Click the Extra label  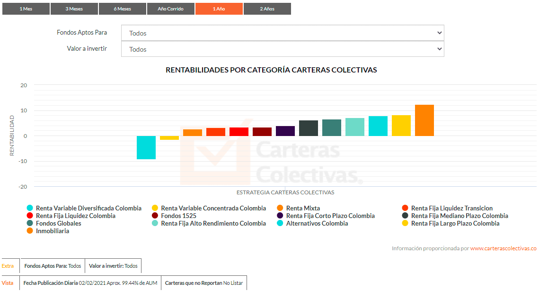click(8, 266)
